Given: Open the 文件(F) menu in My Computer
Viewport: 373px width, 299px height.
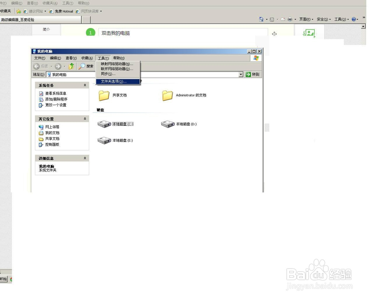Looking at the screenshot, I should (40, 58).
